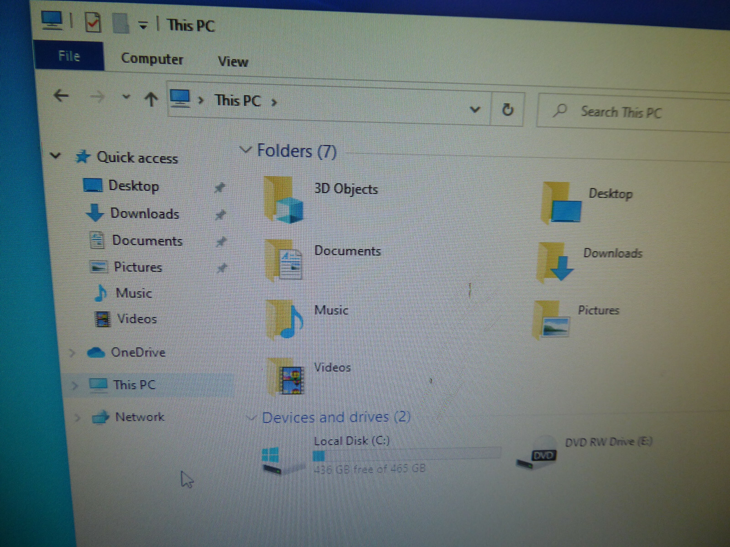
Task: Open the address bar history dropdown
Action: [x=475, y=109]
